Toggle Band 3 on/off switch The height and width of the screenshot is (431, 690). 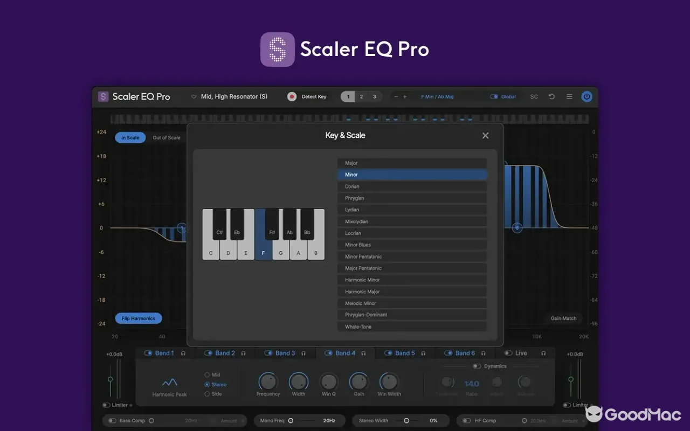click(x=268, y=353)
